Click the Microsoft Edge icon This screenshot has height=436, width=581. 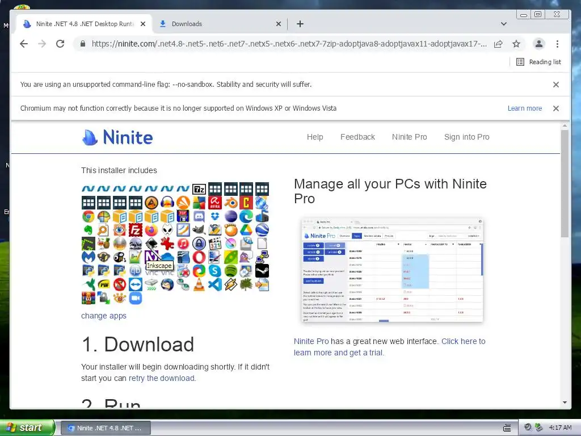[x=246, y=216]
